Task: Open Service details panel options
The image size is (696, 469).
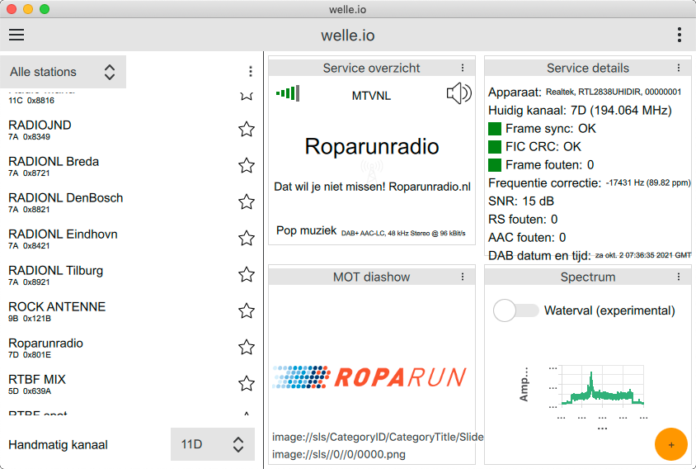Action: tap(678, 68)
